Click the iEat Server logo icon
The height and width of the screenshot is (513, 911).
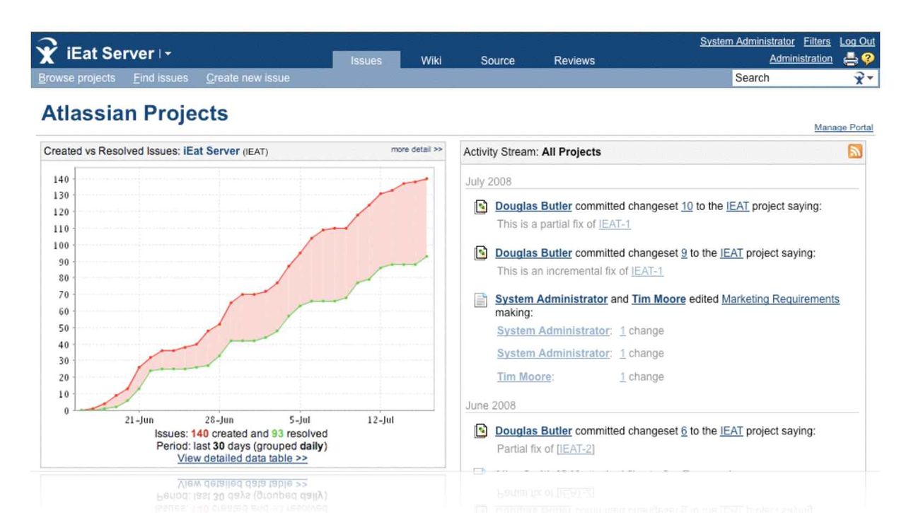point(47,51)
